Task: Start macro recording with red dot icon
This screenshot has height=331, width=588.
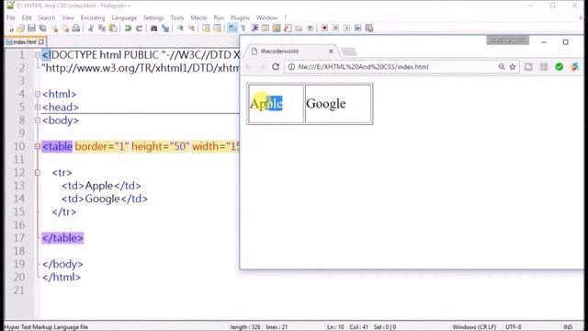Action: (324, 29)
